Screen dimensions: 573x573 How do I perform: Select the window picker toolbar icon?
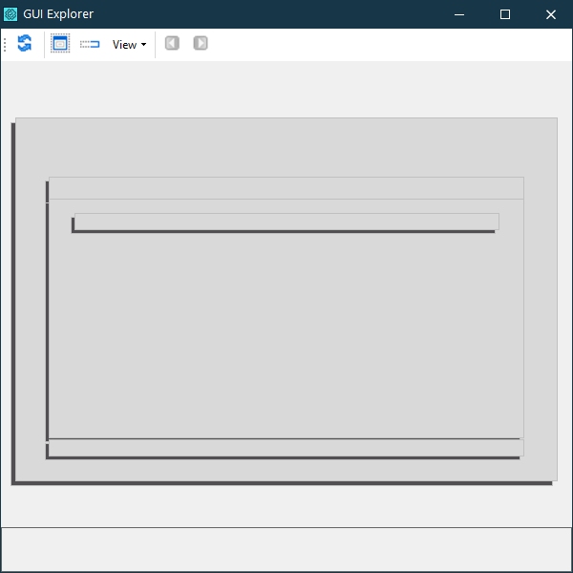(x=60, y=44)
